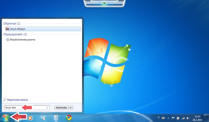209x122 pixels.
Task: Launch Google Chrome from the taskbar
Action: [69, 118]
